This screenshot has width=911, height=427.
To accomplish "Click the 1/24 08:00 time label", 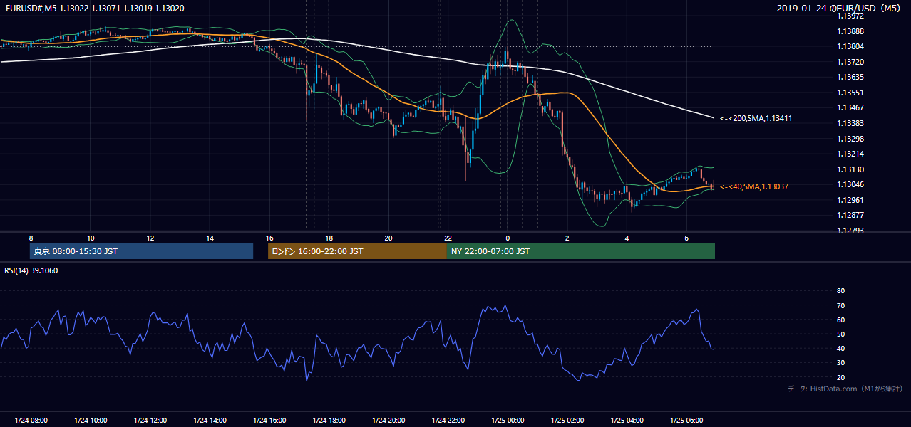I will point(31,421).
